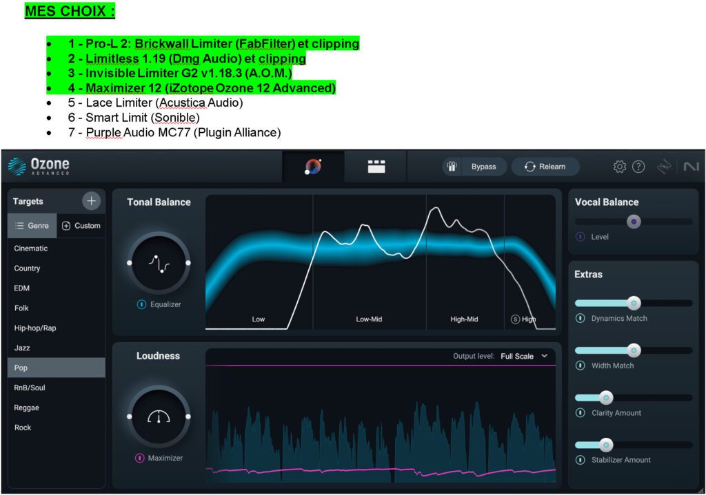
Task: Toggle the Clarity Amount power button
Action: point(580,413)
